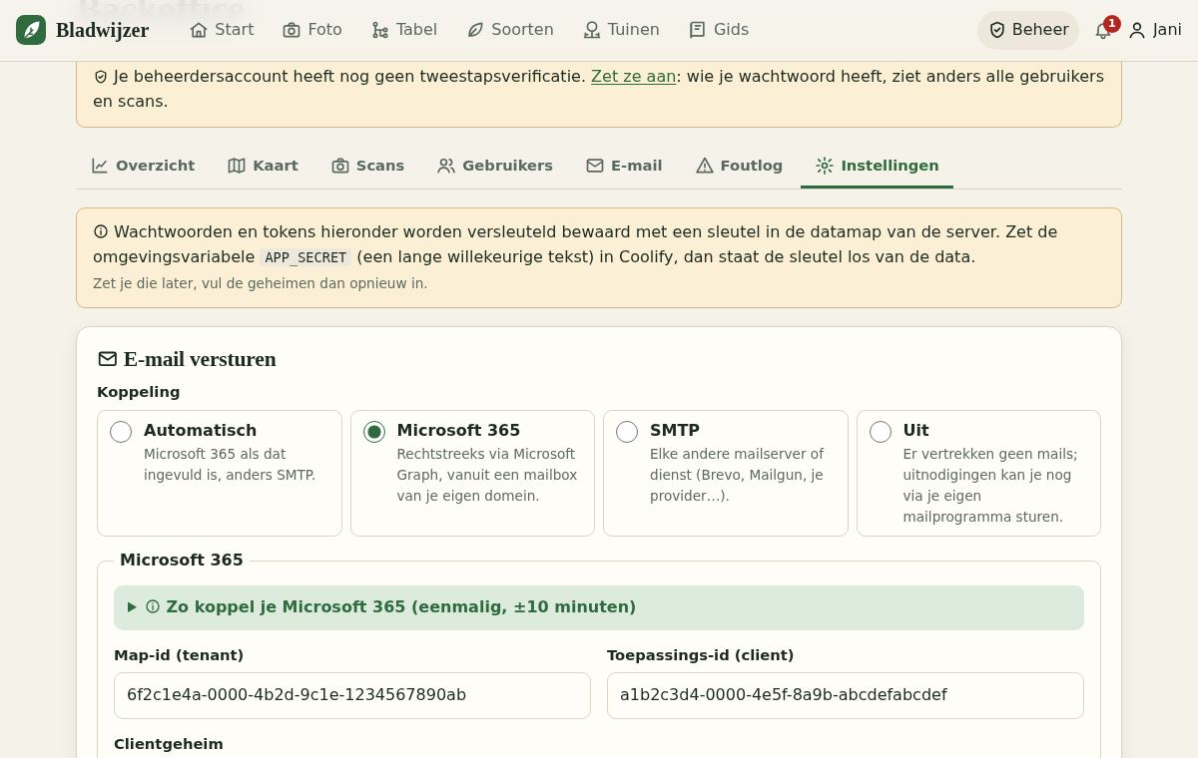Click the garden icon beside Tuinen
1198x758 pixels.
click(592, 30)
